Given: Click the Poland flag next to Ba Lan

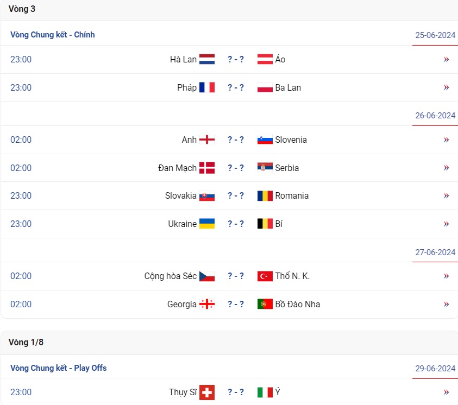Looking at the screenshot, I should [x=265, y=87].
